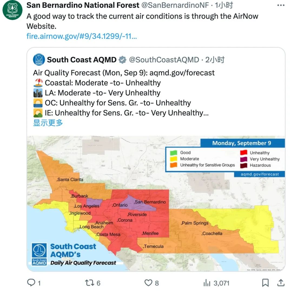Like the tweet with heart icon
The height and width of the screenshot is (291, 292).
click(x=148, y=283)
